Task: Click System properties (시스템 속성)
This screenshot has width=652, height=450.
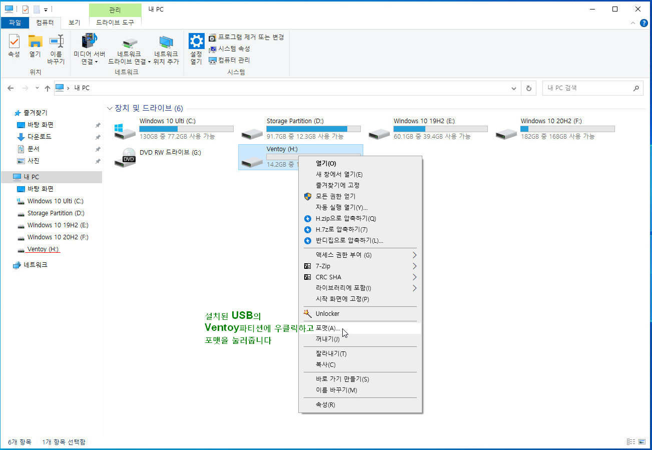Action: pos(229,49)
